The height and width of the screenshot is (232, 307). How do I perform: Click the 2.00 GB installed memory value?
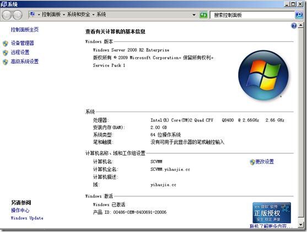(159, 128)
